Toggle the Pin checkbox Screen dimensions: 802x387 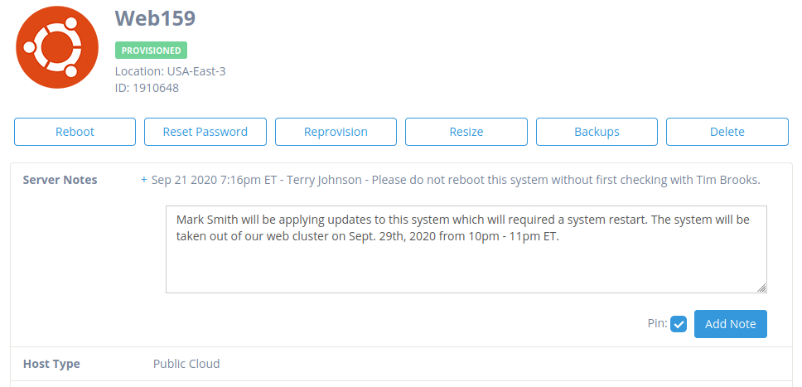click(679, 324)
